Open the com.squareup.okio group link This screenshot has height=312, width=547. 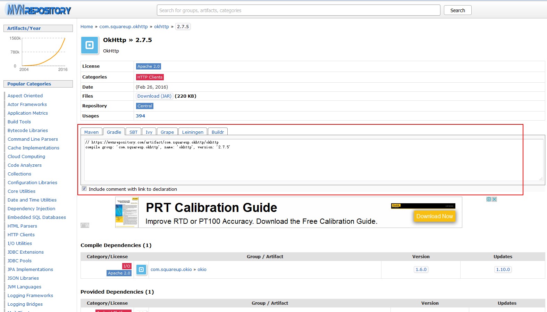coord(171,270)
